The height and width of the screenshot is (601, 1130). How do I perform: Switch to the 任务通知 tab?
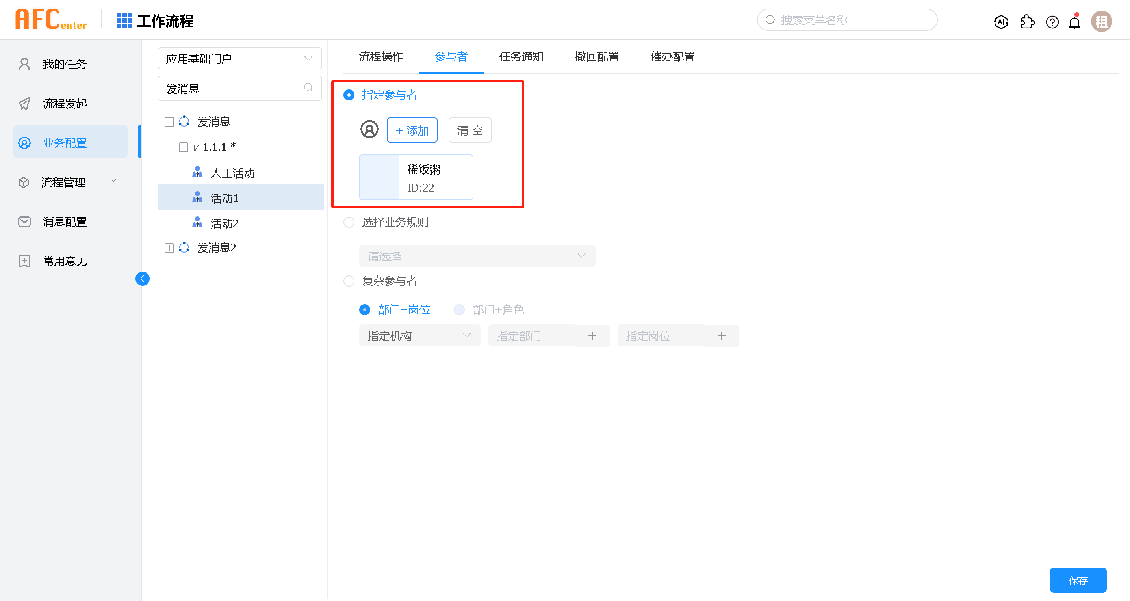(x=521, y=57)
